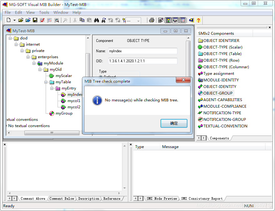Open Help via the question mark icon
Image resolution: width=275 pixels, height=211 pixels.
(x=198, y=20)
